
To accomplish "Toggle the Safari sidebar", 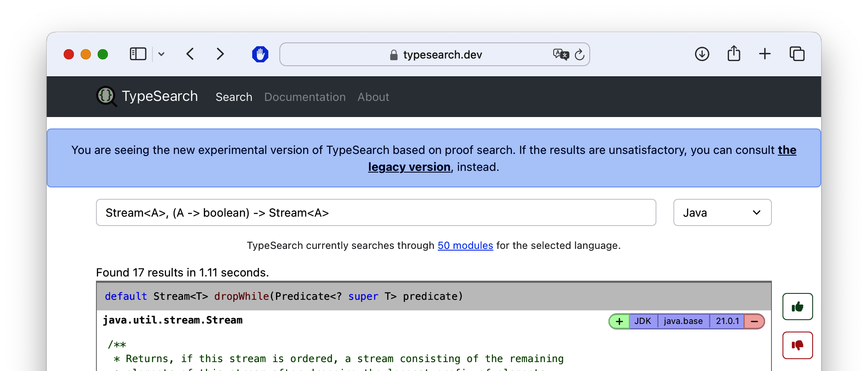I will 138,54.
